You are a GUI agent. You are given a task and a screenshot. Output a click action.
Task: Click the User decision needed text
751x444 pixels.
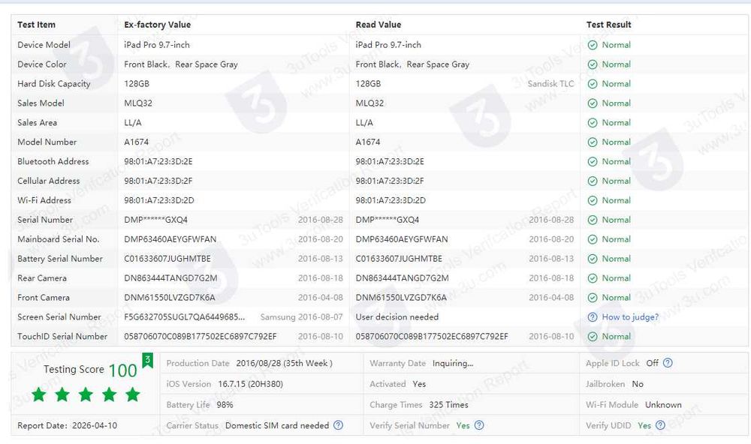(x=397, y=317)
